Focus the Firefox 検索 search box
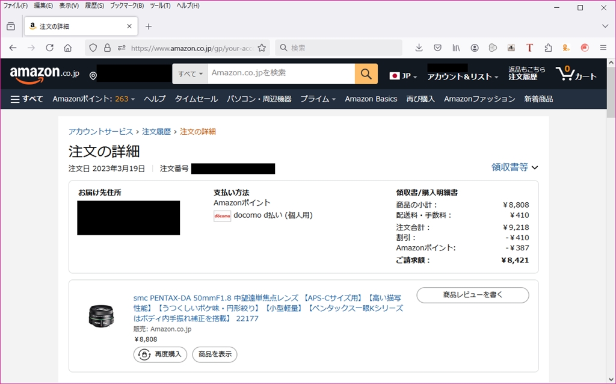The width and height of the screenshot is (616, 384). click(339, 48)
